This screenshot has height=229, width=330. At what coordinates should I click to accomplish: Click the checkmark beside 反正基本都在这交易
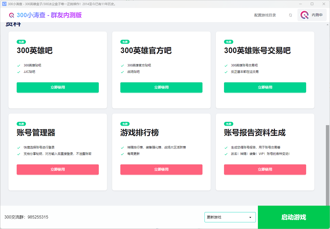pyautogui.click(x=226, y=72)
